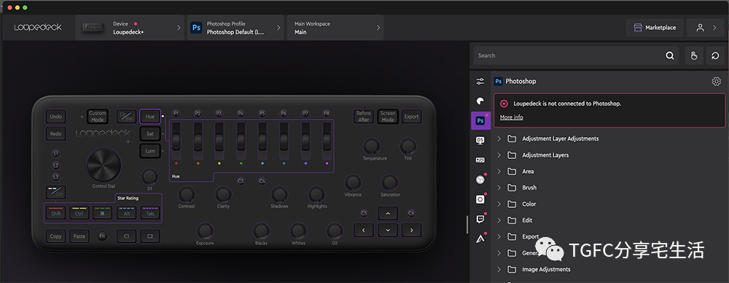
Task: Select the Photoshop plugin in sidebar
Action: (x=480, y=120)
